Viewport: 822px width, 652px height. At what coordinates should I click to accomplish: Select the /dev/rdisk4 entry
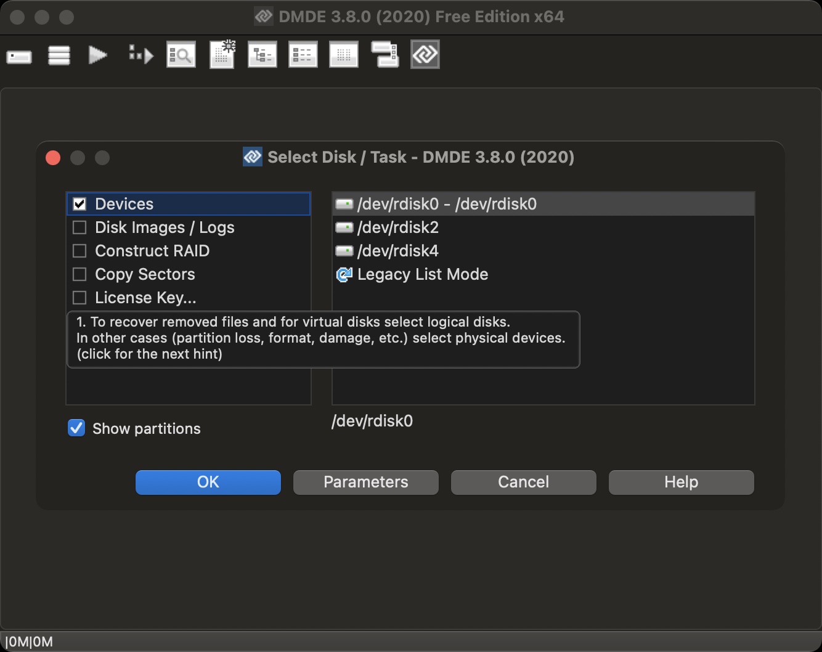click(x=543, y=251)
